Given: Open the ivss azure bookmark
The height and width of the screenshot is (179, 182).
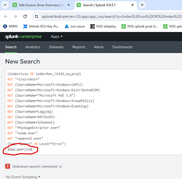Looking at the screenshot, I should coord(75,26).
